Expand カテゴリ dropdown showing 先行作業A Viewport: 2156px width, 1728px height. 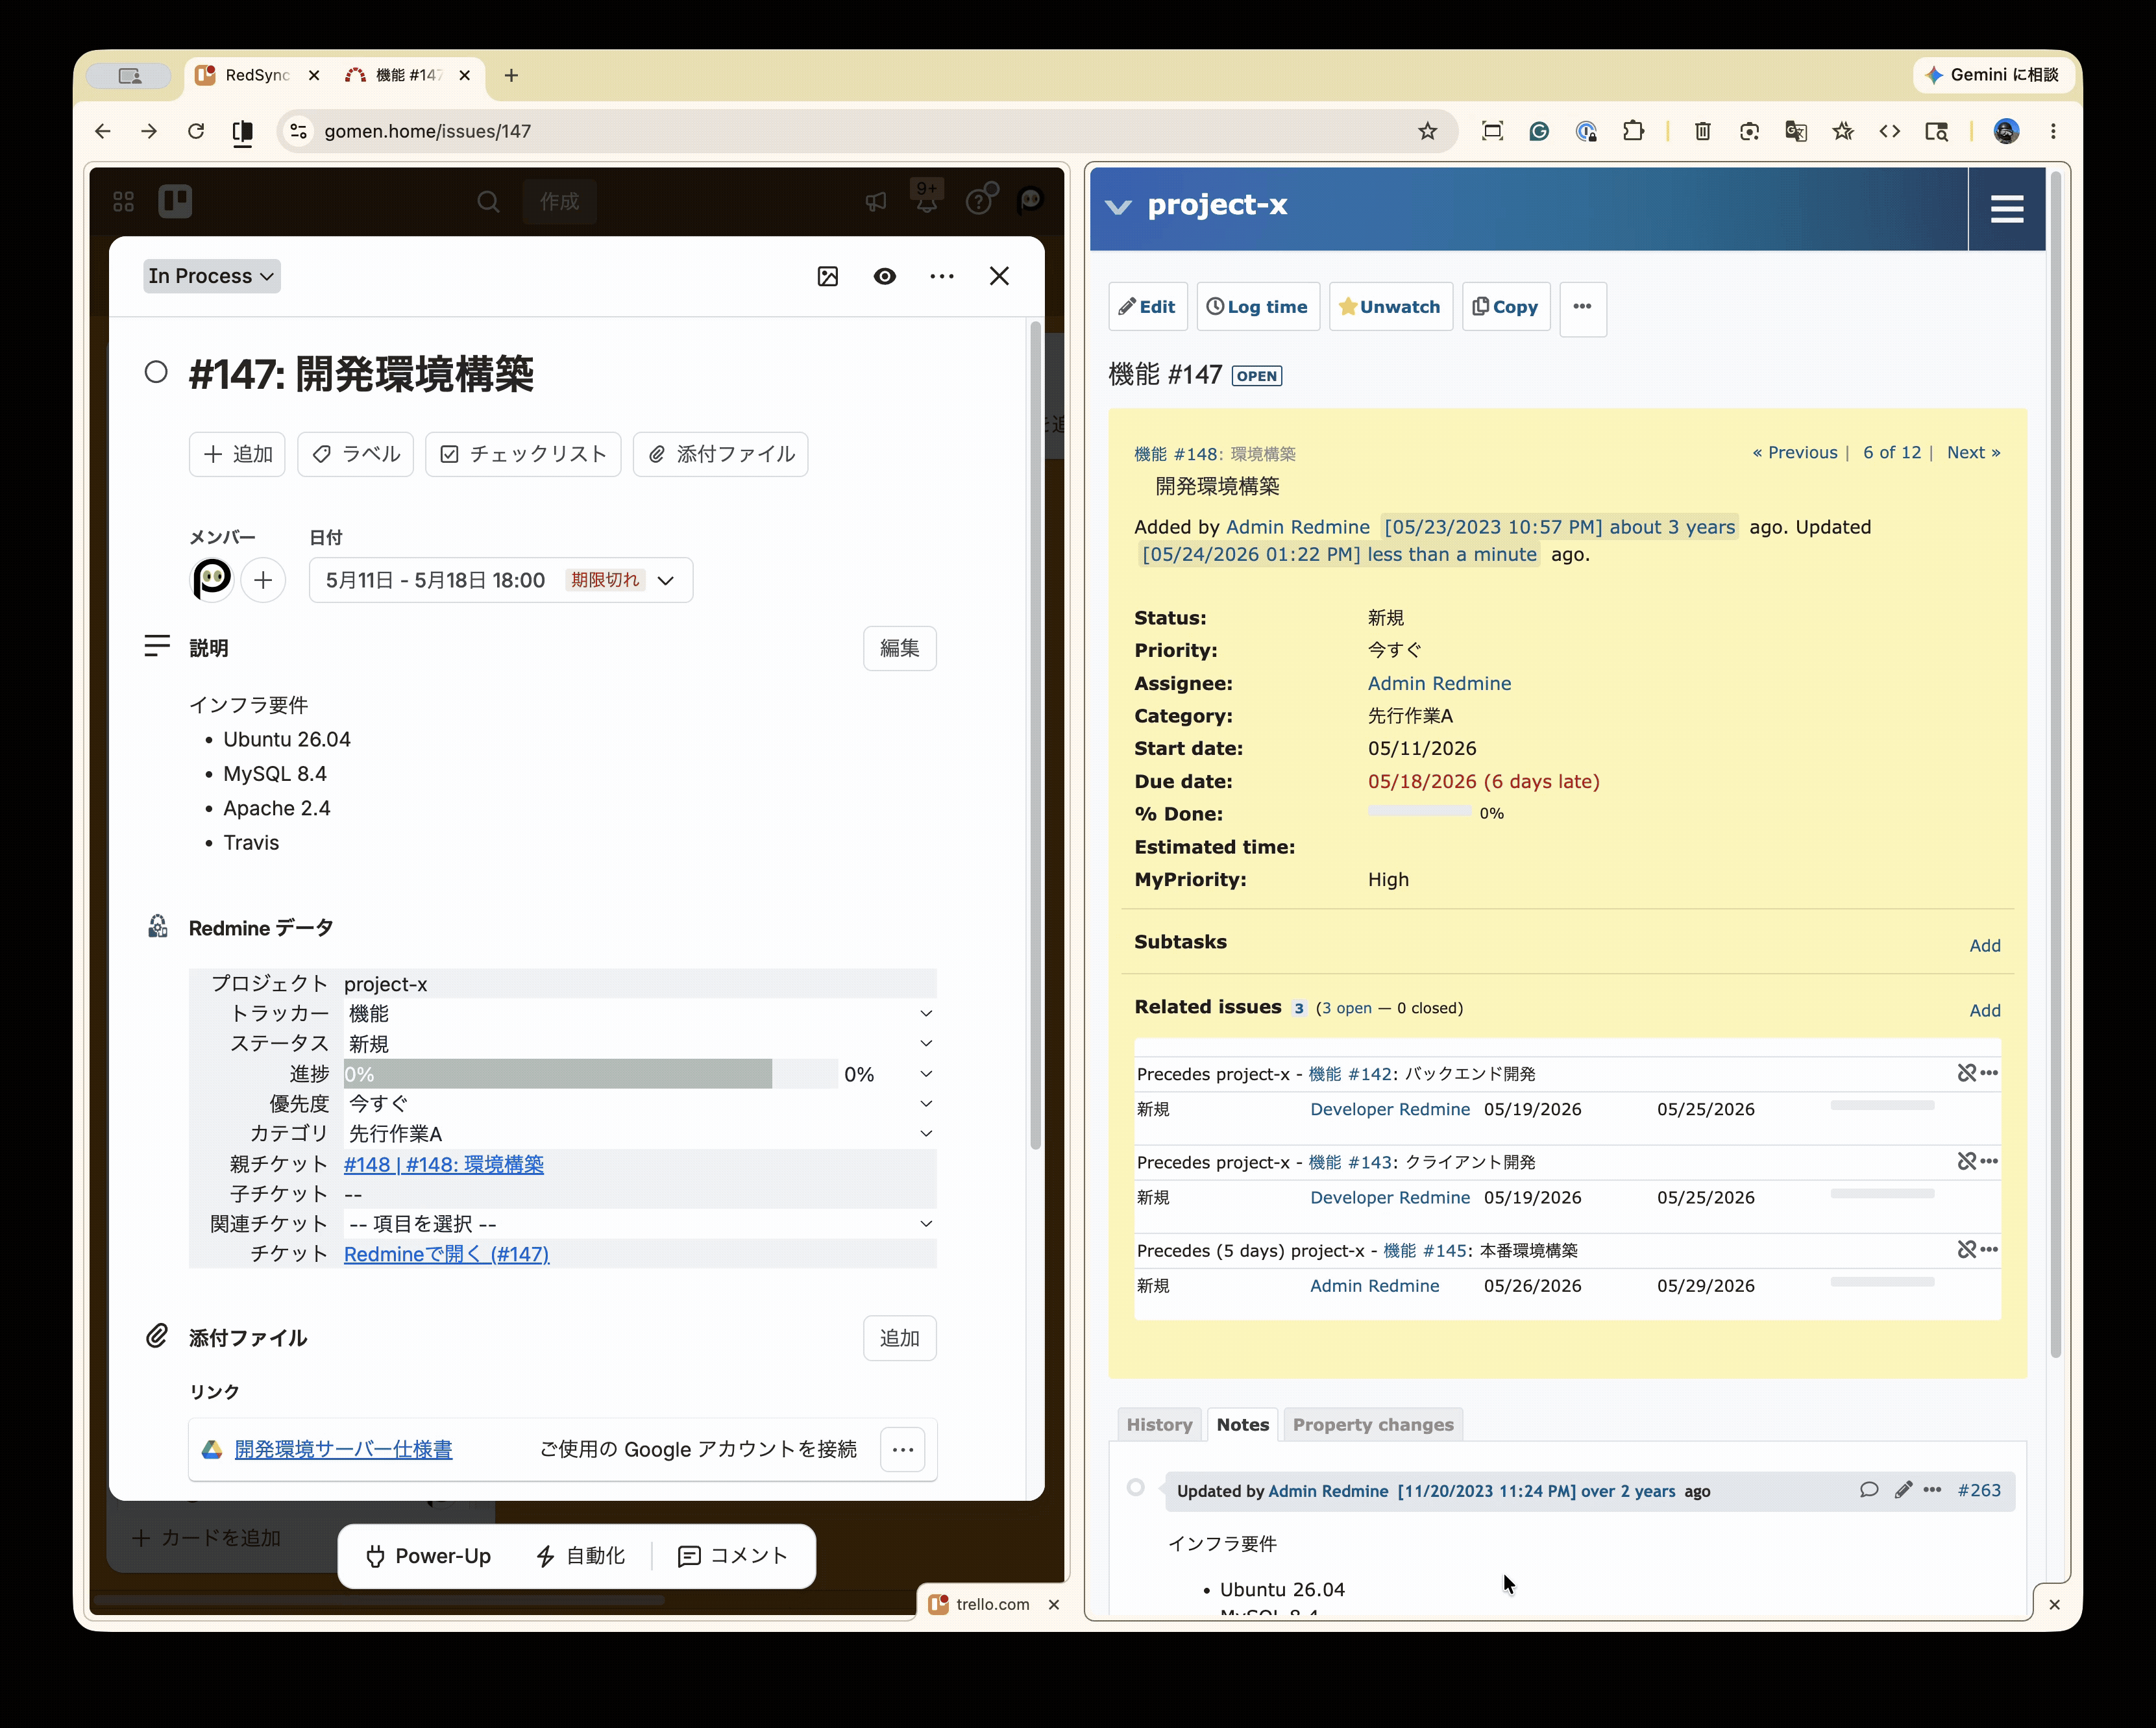point(640,1134)
